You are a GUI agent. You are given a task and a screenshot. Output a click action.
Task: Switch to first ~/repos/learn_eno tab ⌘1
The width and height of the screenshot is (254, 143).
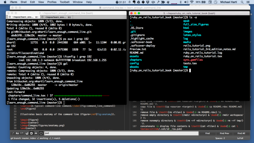23,17
